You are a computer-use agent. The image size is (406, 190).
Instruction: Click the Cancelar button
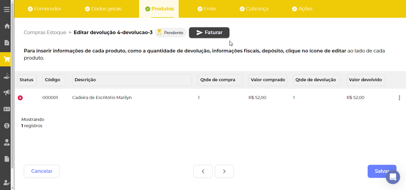(42, 171)
